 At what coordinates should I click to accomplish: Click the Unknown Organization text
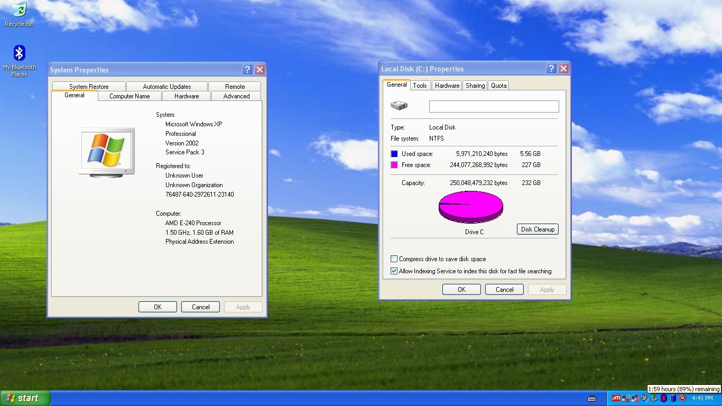(x=194, y=185)
